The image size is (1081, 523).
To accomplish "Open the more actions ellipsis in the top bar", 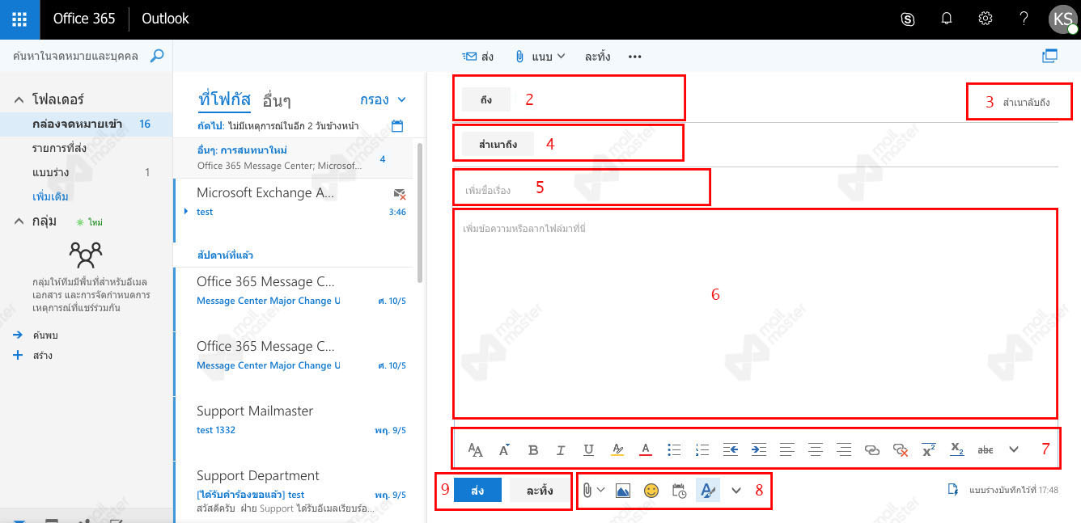I will 635,57.
